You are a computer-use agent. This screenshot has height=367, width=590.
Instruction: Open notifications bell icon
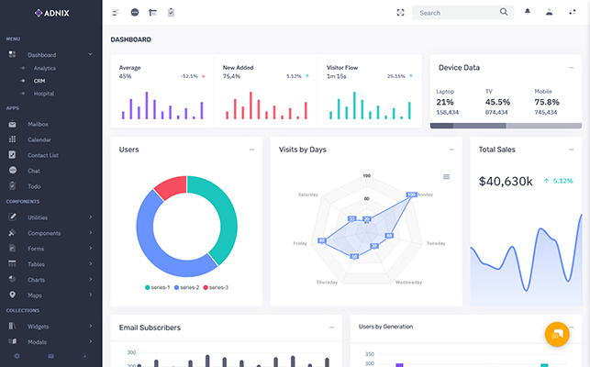click(x=528, y=12)
